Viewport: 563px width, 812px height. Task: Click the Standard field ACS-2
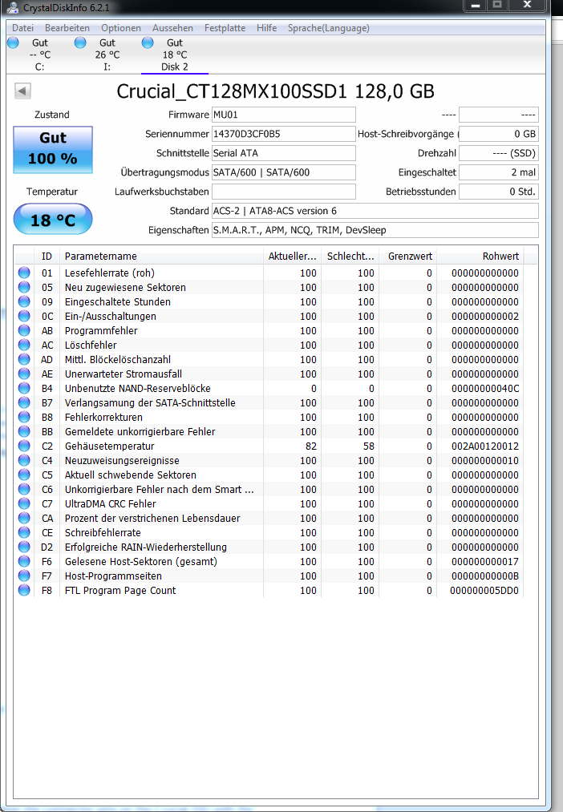pyautogui.click(x=375, y=211)
